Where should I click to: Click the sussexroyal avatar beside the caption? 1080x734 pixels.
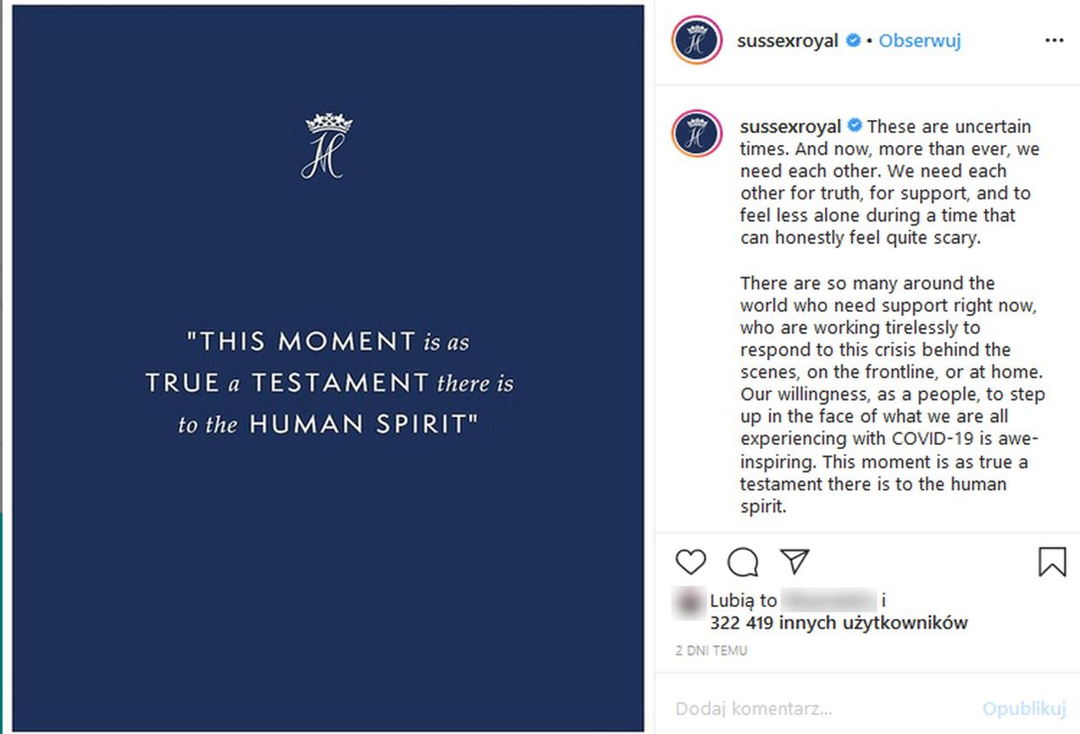[x=696, y=133]
